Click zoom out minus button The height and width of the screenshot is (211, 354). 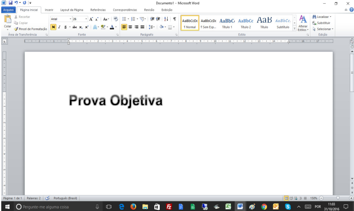point(322,198)
